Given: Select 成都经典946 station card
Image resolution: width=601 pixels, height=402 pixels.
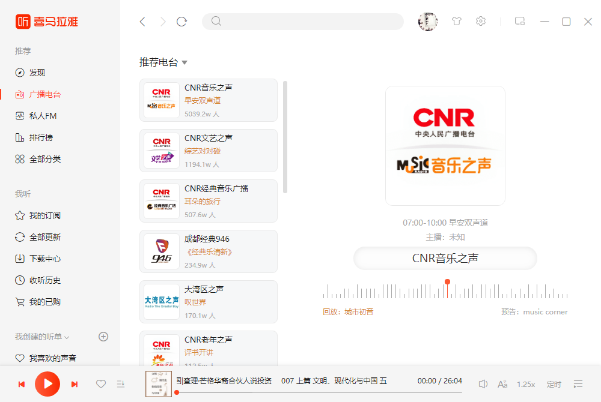Looking at the screenshot, I should tap(209, 251).
